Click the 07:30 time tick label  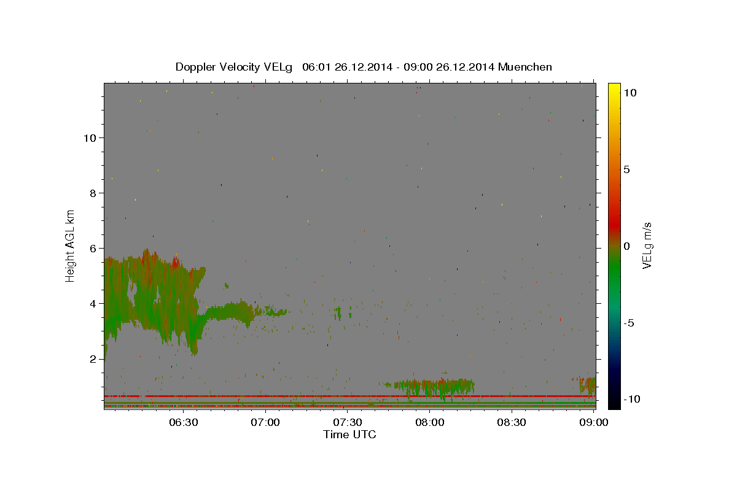click(x=348, y=422)
